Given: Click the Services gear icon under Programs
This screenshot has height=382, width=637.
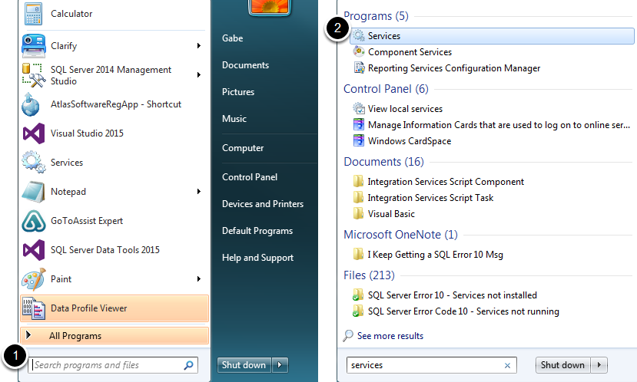Looking at the screenshot, I should pyautogui.click(x=358, y=36).
